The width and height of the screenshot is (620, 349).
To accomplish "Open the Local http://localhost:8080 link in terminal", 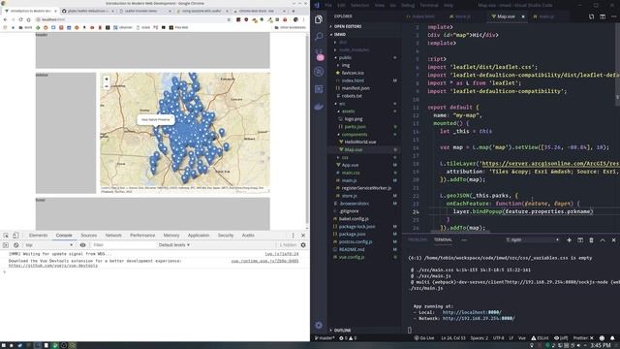I will tap(472, 312).
